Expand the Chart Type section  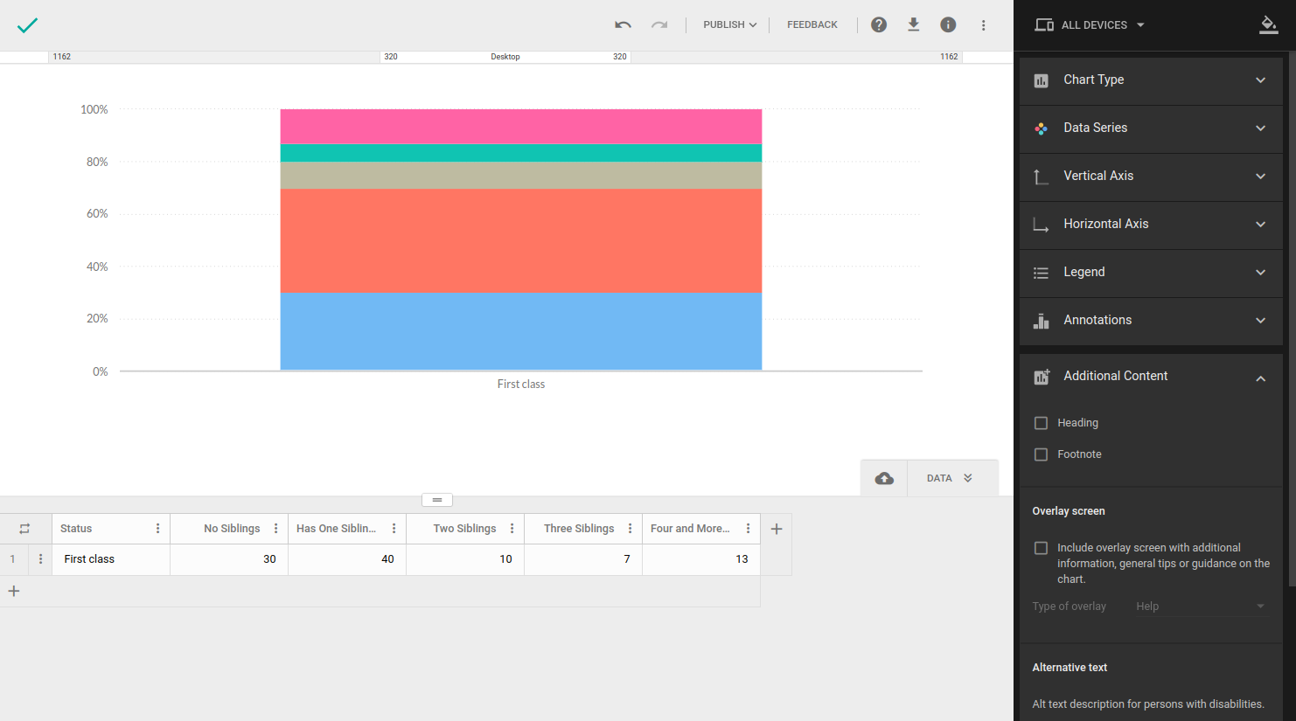(1150, 80)
